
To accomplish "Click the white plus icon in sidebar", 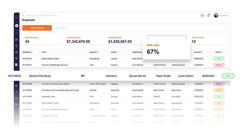I will pyautogui.click(x=17, y=26).
